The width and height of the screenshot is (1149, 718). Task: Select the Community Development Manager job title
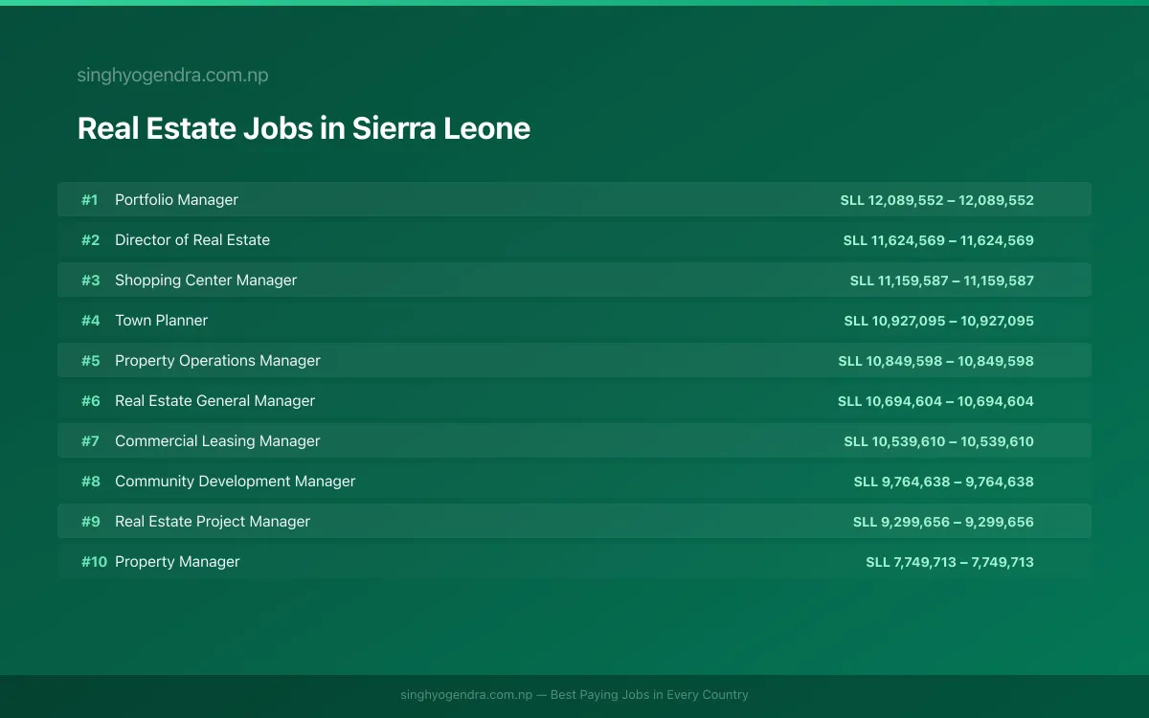(x=235, y=482)
